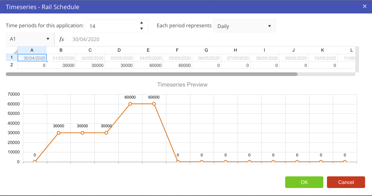Select column header F
Image resolution: width=372 pixels, height=196 pixels.
[x=177, y=50]
